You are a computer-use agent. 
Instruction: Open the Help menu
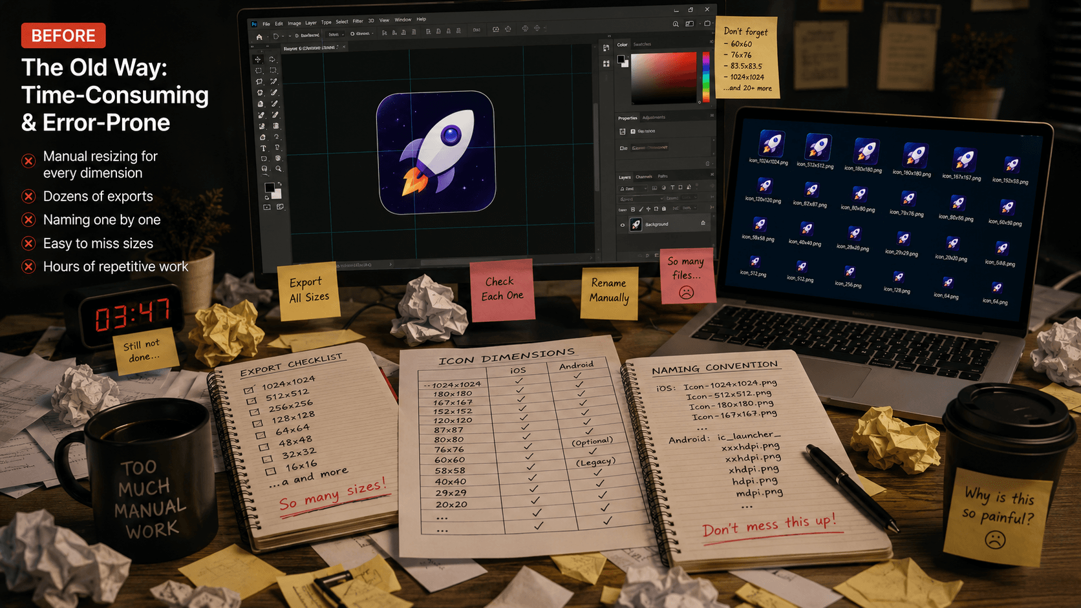[x=421, y=19]
